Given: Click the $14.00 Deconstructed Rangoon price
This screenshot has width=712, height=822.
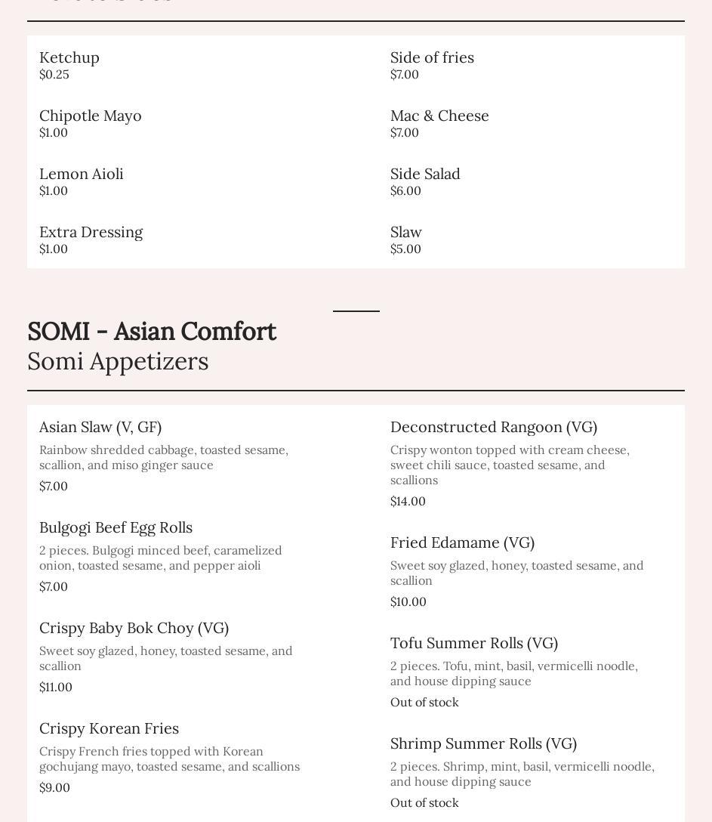Looking at the screenshot, I should point(408,501).
